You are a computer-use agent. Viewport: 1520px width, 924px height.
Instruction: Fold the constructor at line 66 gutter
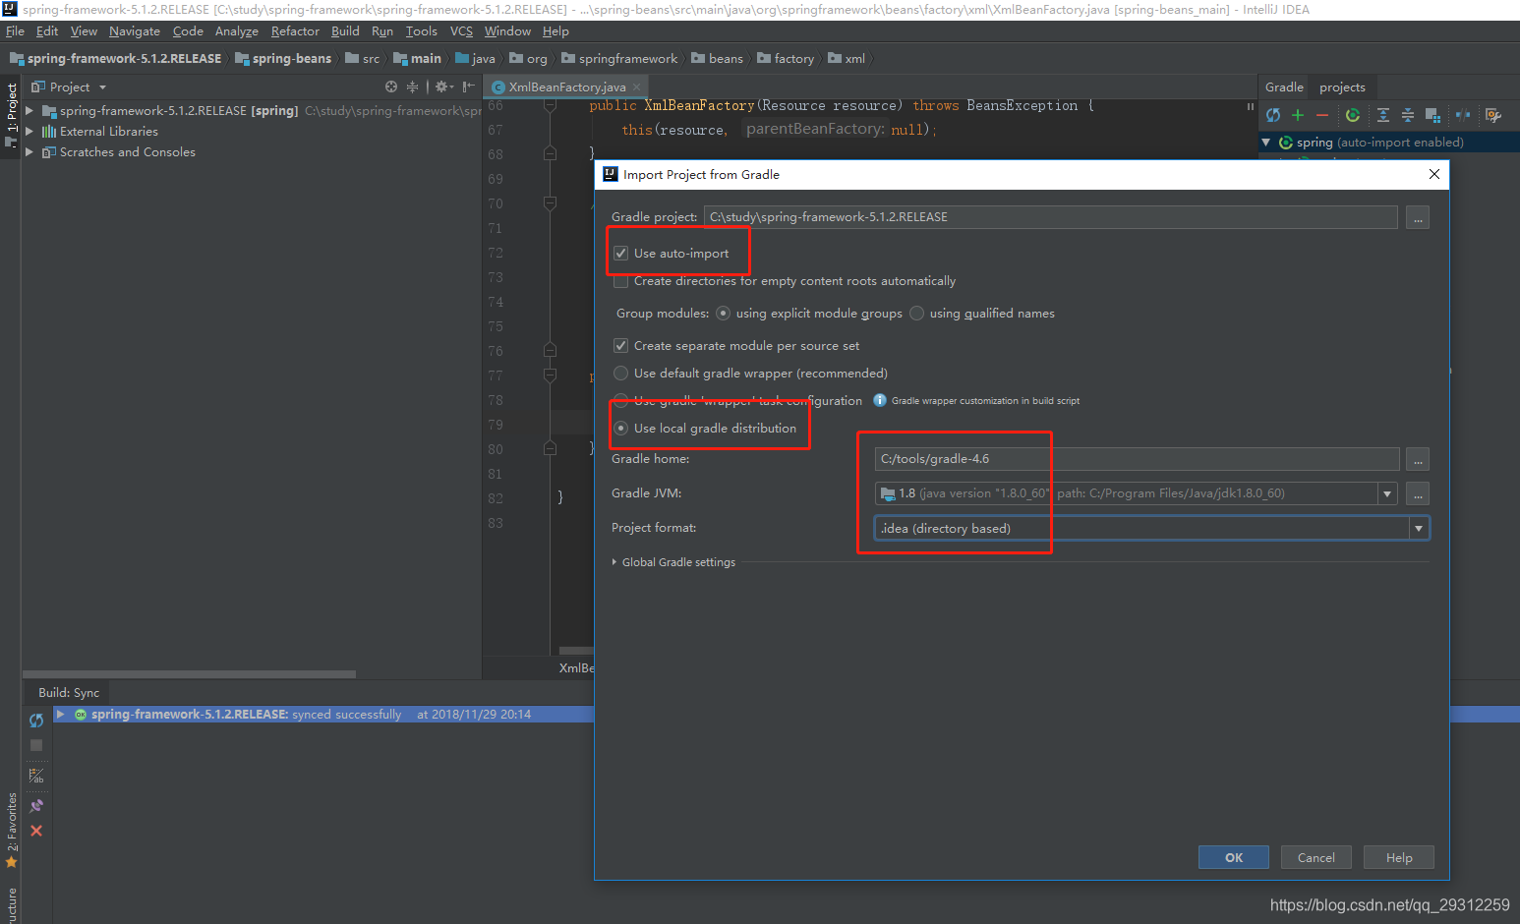click(550, 106)
